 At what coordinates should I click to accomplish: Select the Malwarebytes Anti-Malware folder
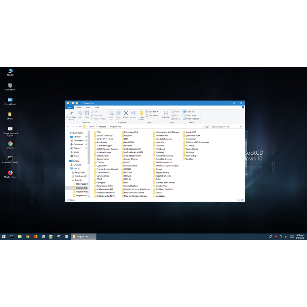(x=166, y=132)
